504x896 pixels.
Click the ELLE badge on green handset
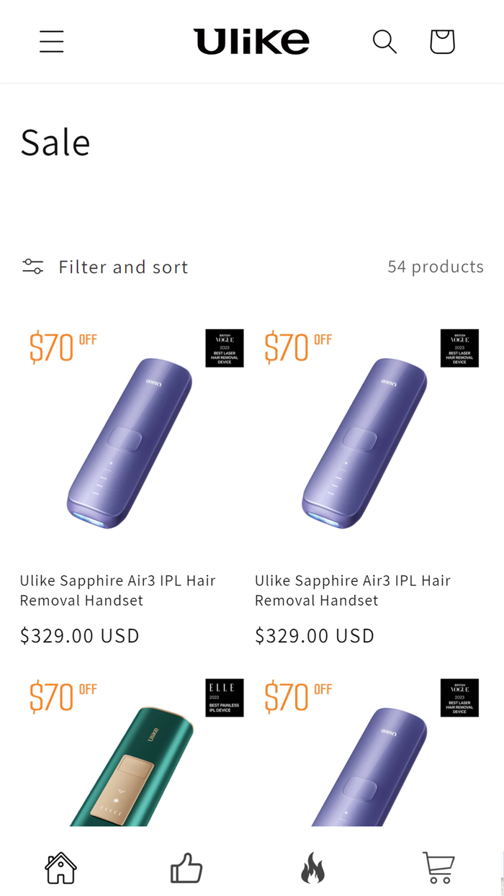pos(224,697)
